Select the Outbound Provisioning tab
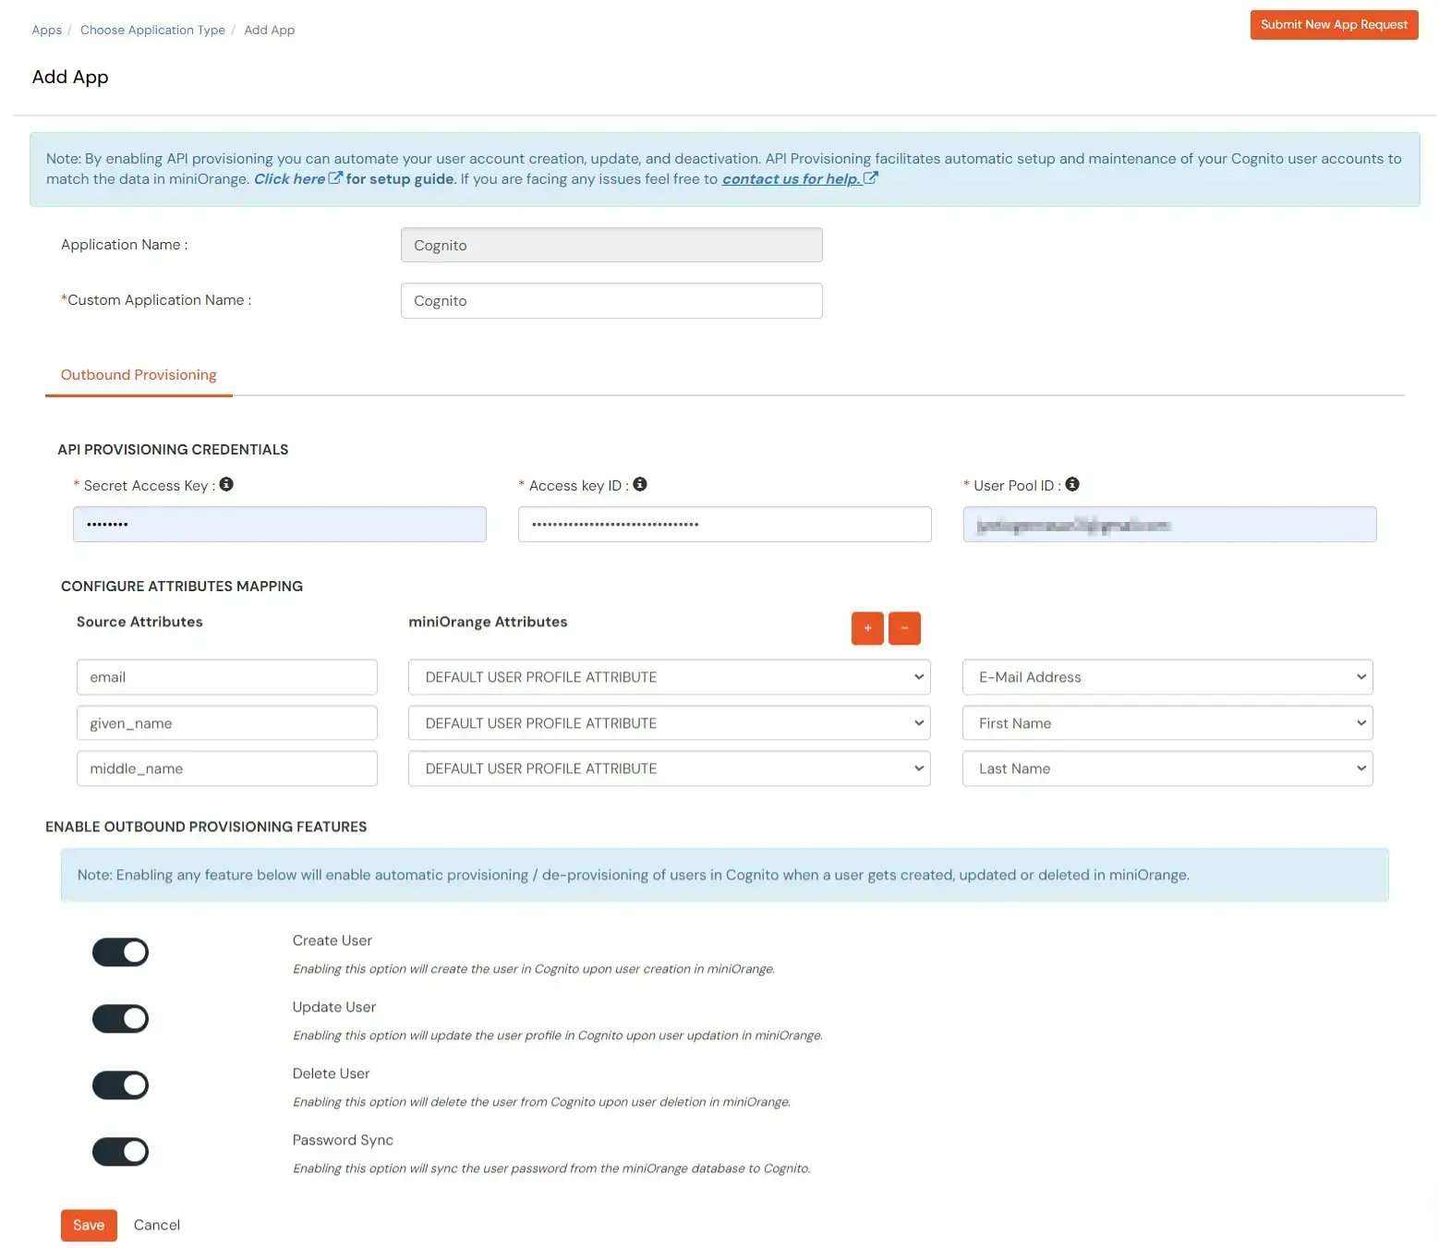1439x1248 pixels. point(139,375)
